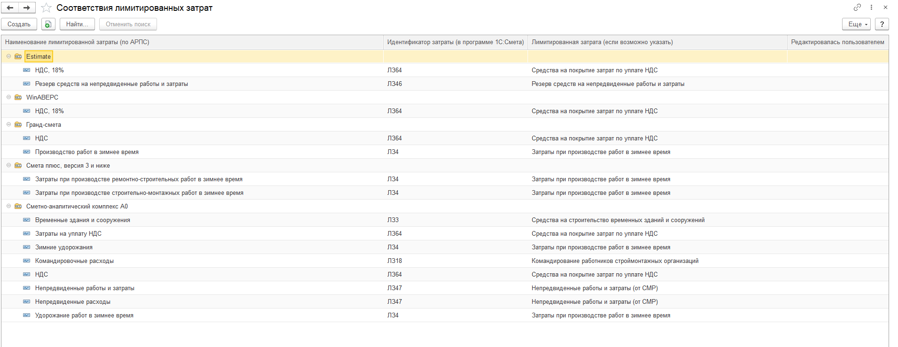Click item icon for Командировочные расходы
The image size is (898, 347).
[x=27, y=261]
